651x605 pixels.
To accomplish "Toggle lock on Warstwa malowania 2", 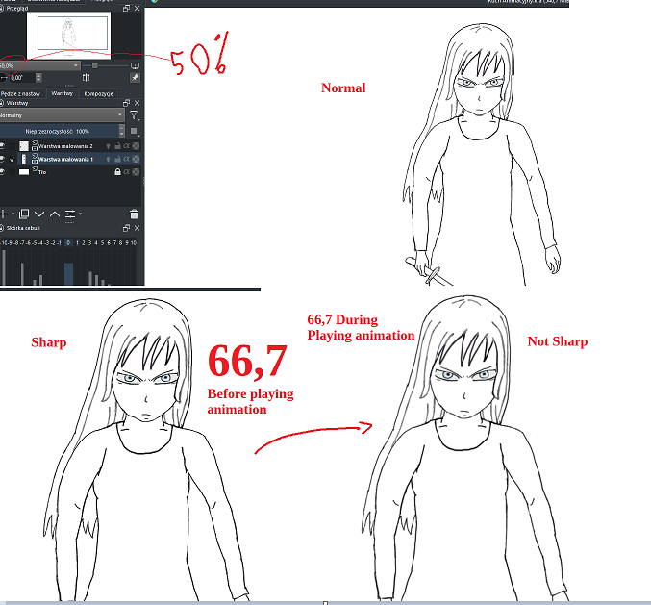I will (x=117, y=146).
